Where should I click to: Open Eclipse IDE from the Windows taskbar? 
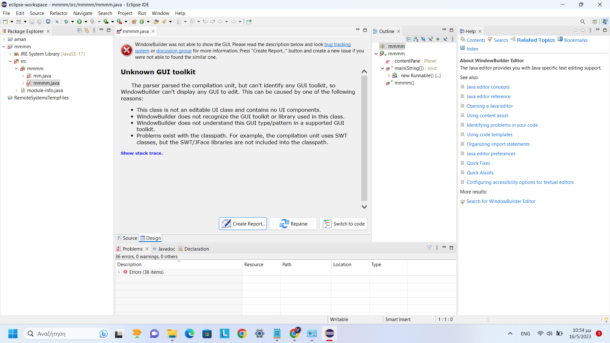[x=329, y=333]
